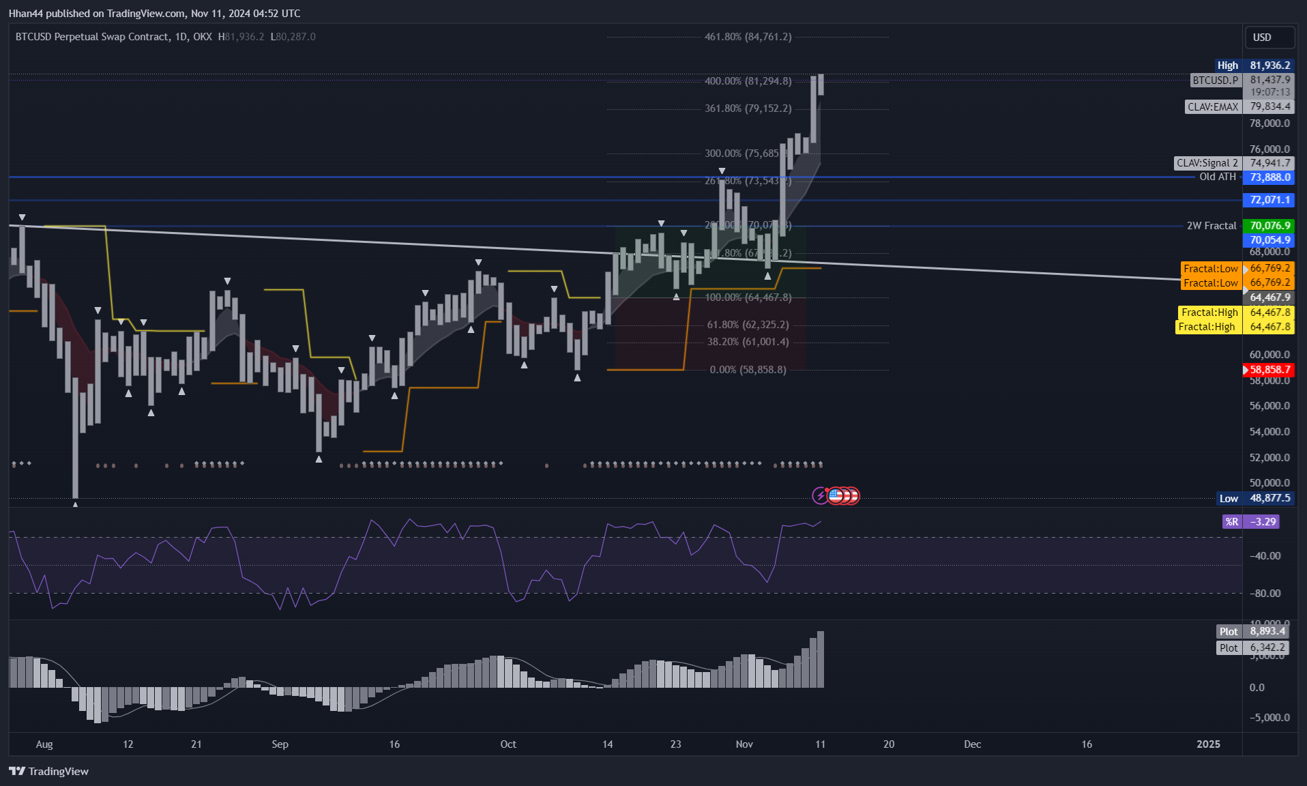
Task: Click the 72,071.1 blue price tag
Action: click(1269, 200)
